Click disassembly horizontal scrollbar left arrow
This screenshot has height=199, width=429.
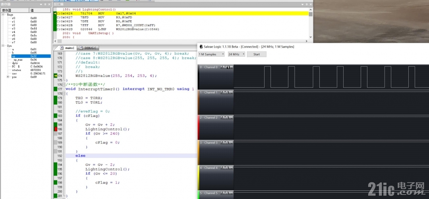(x=56, y=41)
